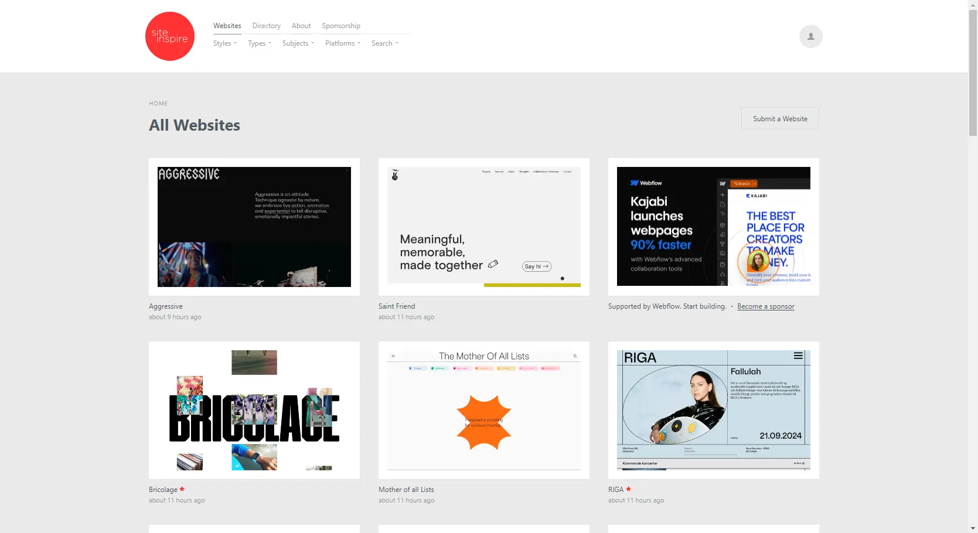View the Webflow Kajabi sponsor ad
This screenshot has height=533, width=978.
click(713, 227)
